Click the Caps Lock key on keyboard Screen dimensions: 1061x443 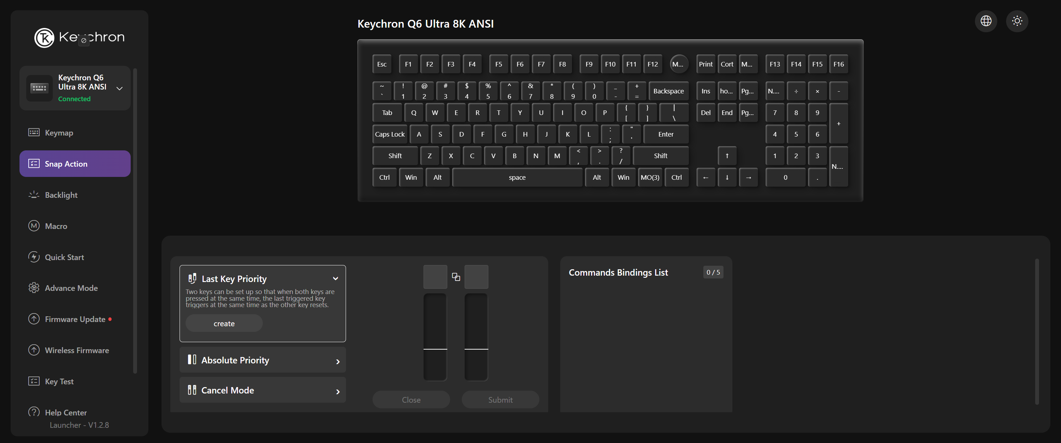(389, 134)
